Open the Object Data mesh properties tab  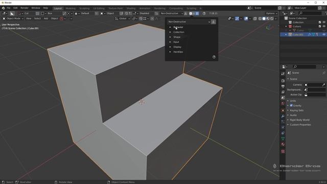(283, 139)
